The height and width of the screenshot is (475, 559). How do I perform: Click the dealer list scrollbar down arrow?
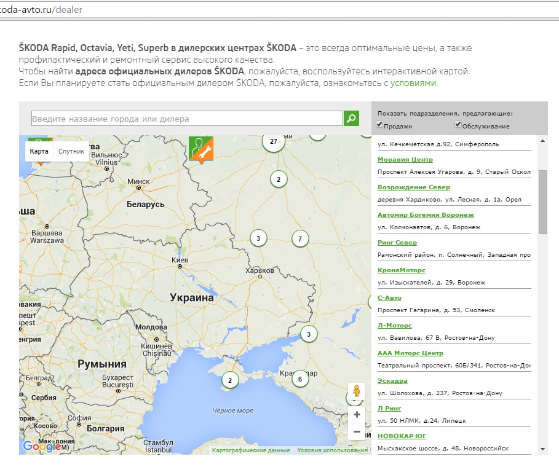pos(542,449)
